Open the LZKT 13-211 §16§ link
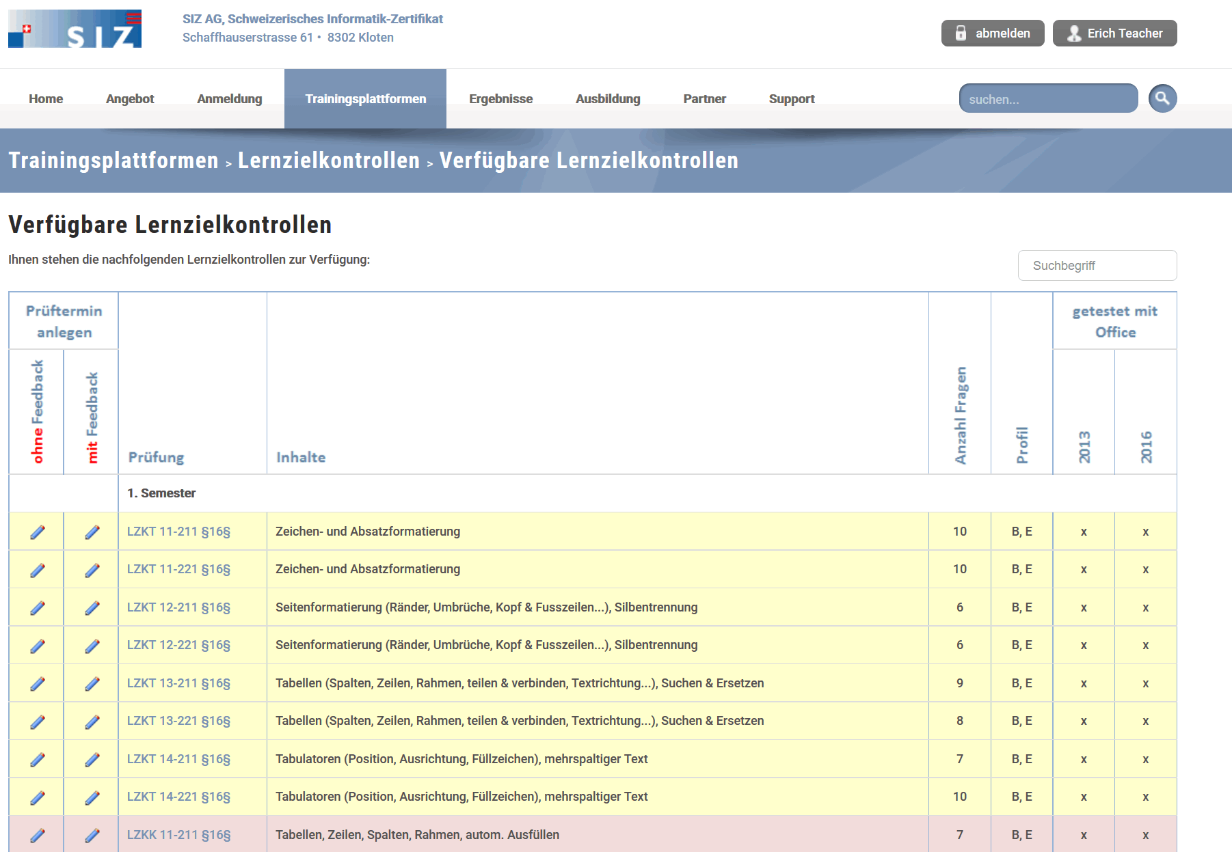Screen dimensions: 1232x852 [178, 683]
